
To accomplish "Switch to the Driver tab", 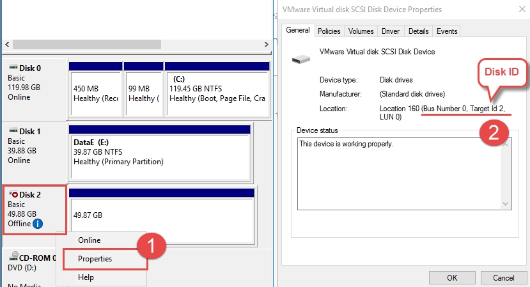I will pyautogui.click(x=391, y=31).
